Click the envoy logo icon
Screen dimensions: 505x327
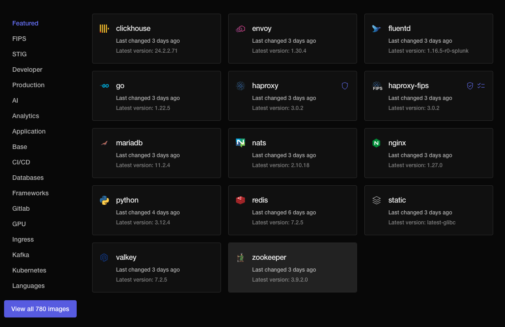[240, 28]
